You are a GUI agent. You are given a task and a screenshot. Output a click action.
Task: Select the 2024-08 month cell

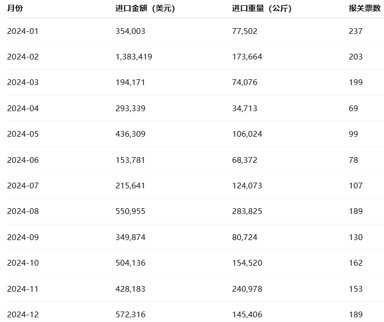coord(23,211)
